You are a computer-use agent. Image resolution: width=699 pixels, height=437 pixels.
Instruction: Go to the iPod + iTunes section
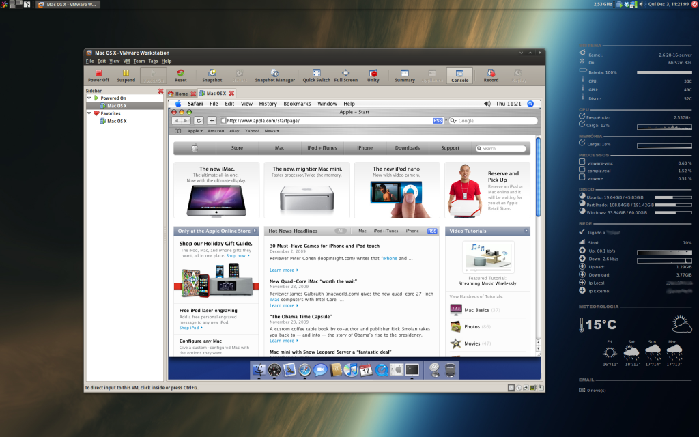(x=322, y=148)
